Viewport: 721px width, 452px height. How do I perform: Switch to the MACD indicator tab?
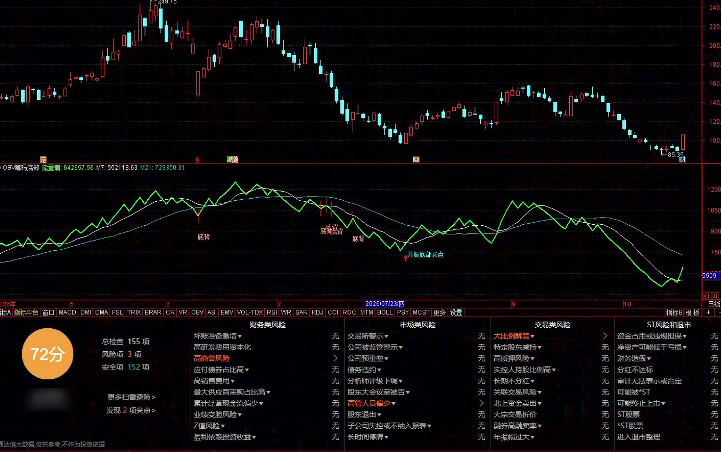[x=67, y=312]
